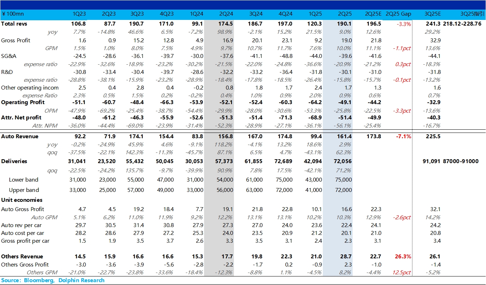Viewport: 486px width, 285px height.
Task: Click the 2Q25 Gap column header
Action: tap(398, 14)
